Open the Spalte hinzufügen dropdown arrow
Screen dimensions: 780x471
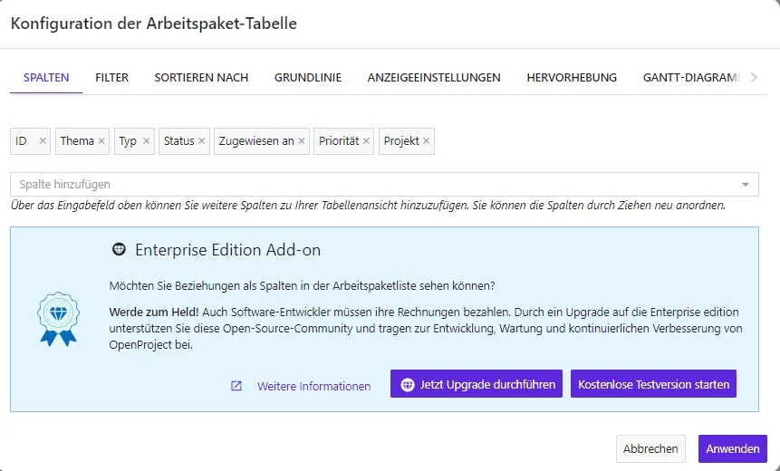[x=746, y=185]
